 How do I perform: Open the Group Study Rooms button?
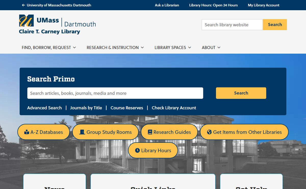coord(106,132)
